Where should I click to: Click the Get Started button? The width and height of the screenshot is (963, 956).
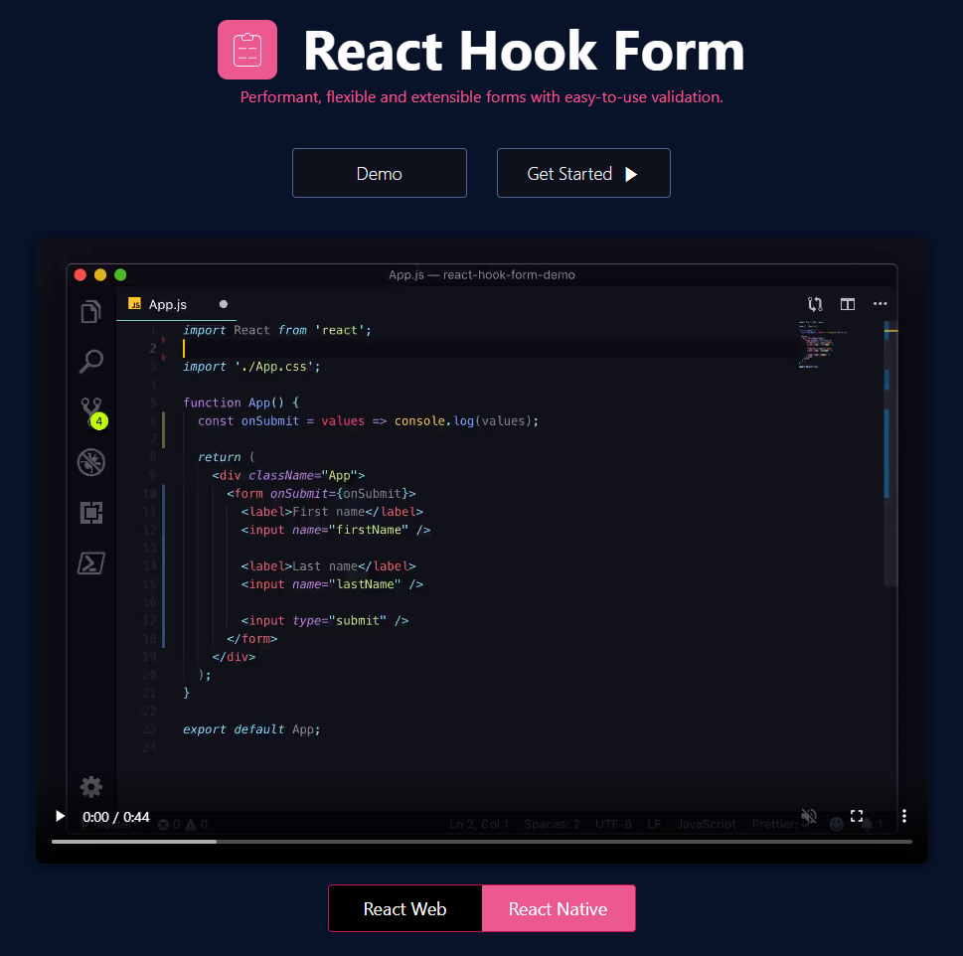click(x=582, y=173)
